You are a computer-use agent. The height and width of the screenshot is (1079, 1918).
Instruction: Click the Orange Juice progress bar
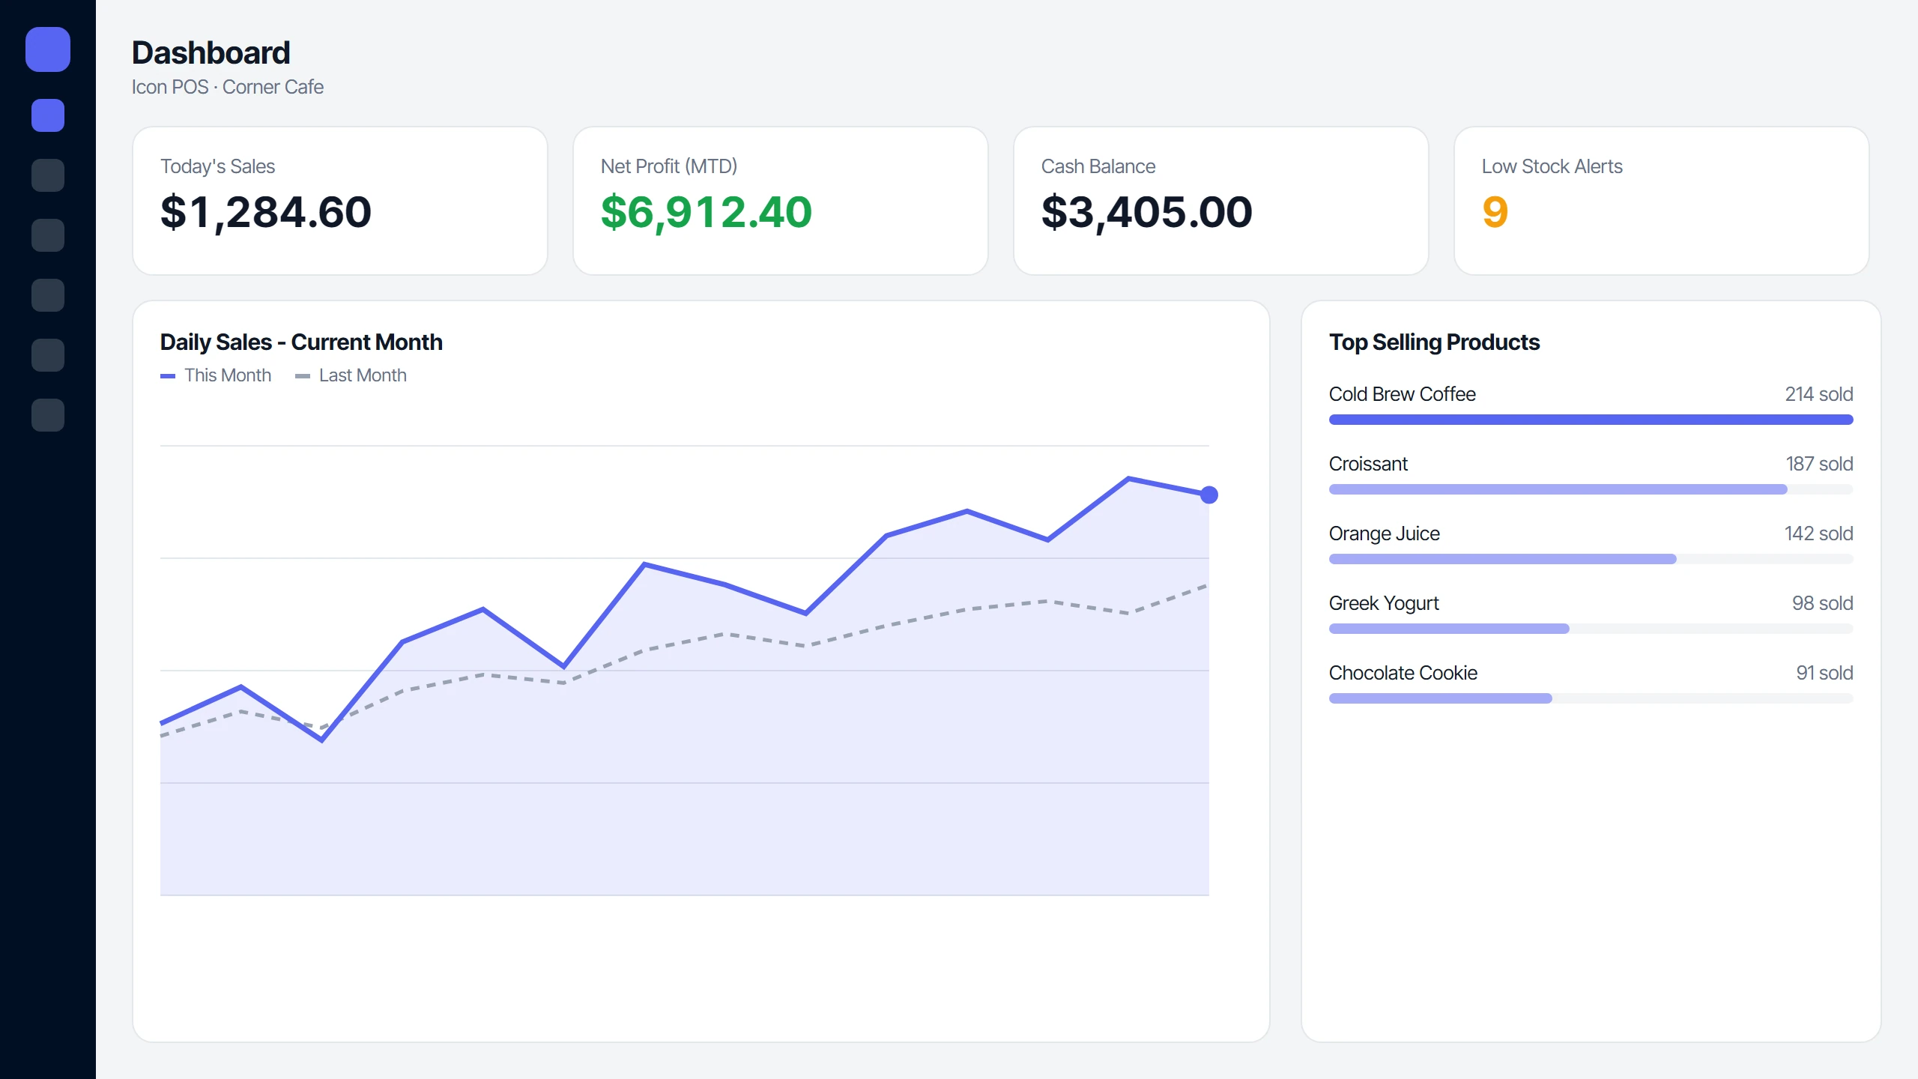1591,559
